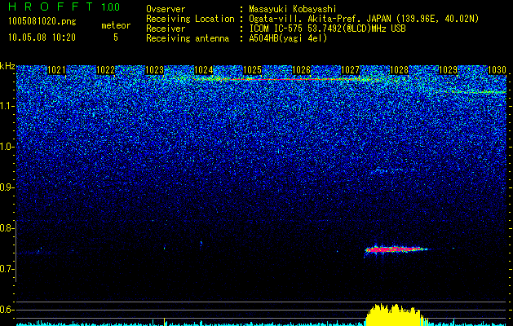This screenshot has width=513, height=326.
Task: Click the 'meteor' count label
Action: (x=116, y=25)
